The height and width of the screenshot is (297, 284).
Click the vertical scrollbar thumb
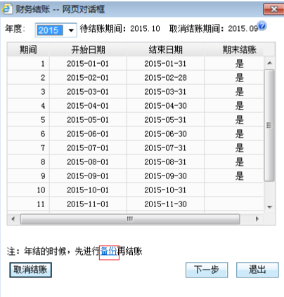tap(269, 125)
